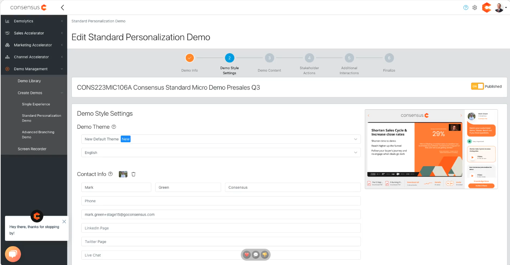Click the Demo Management play icon
The height and width of the screenshot is (265, 510).
point(7,69)
